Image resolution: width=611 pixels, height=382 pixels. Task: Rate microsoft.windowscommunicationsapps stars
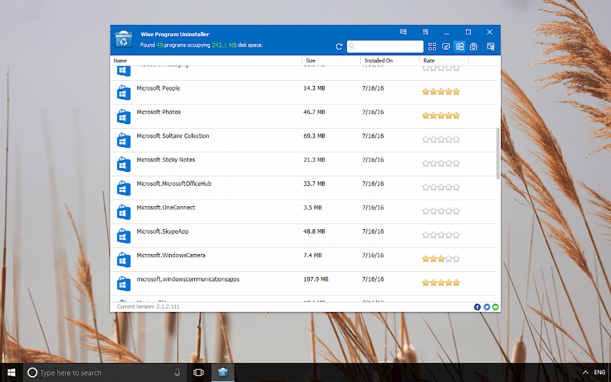(441, 283)
